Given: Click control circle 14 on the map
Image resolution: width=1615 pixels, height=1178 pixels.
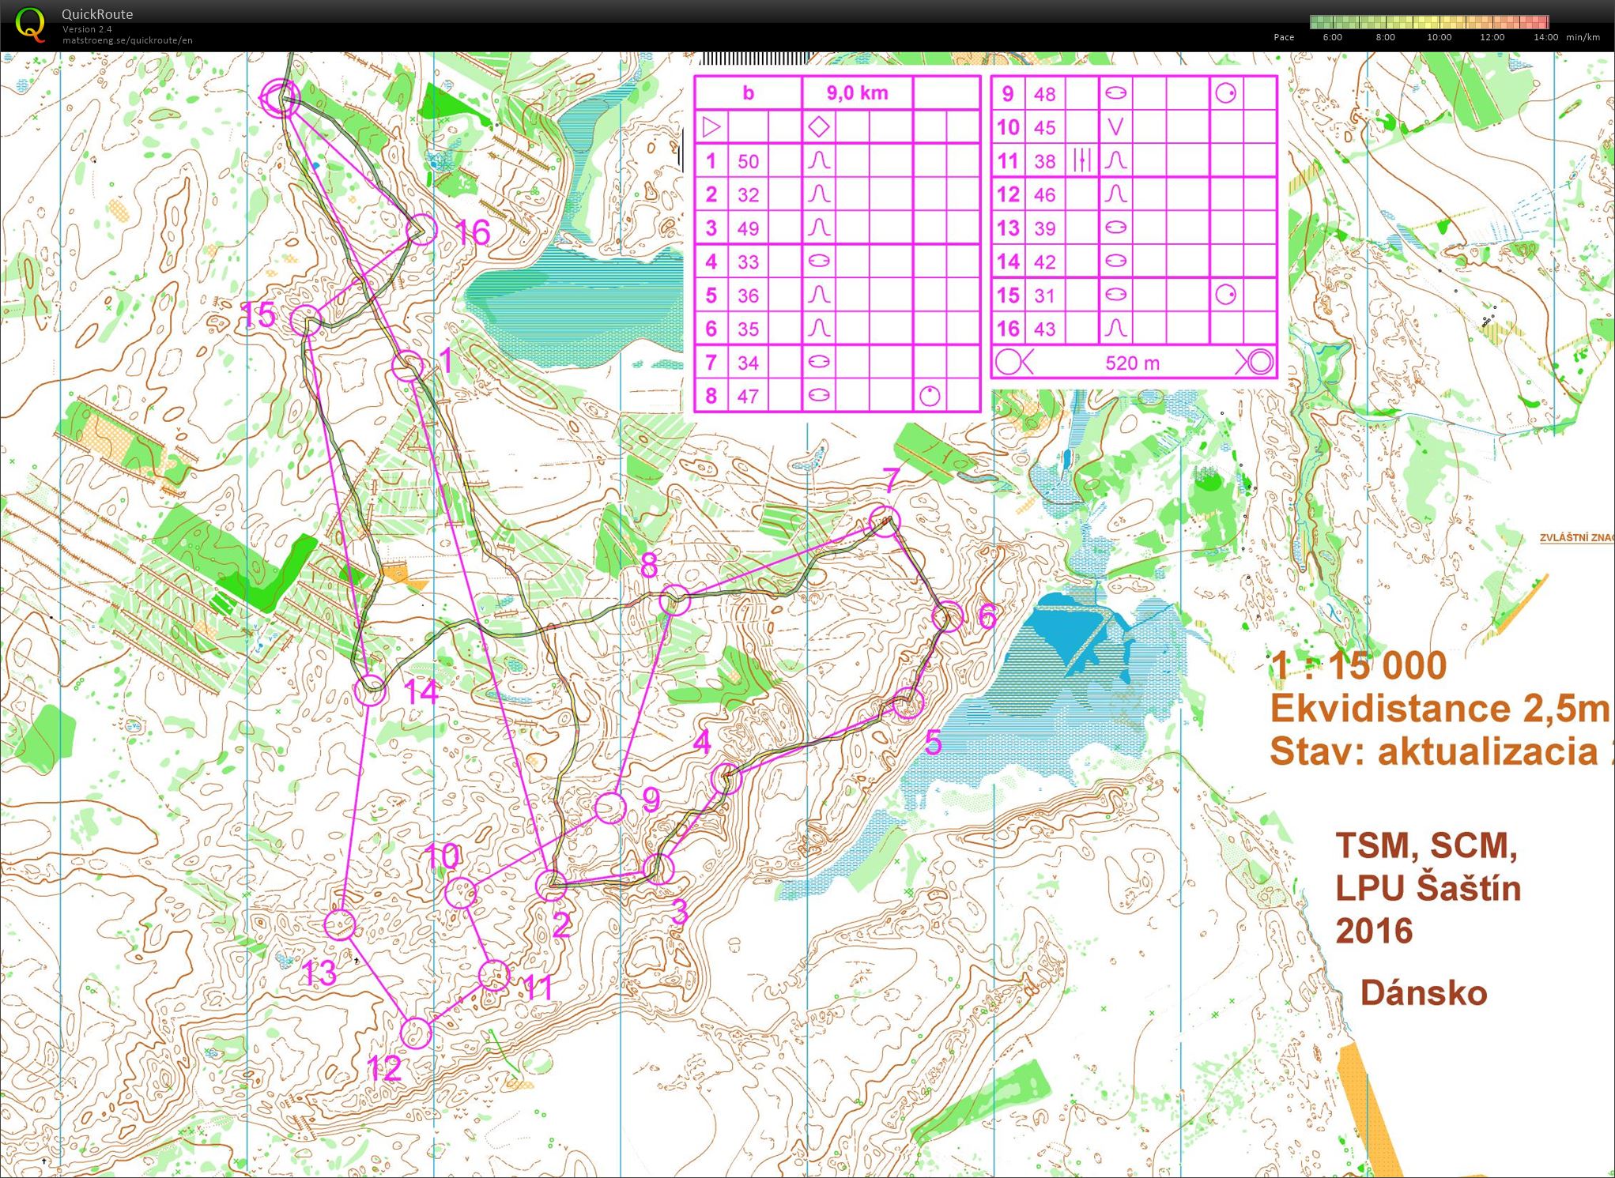Looking at the screenshot, I should [370, 690].
